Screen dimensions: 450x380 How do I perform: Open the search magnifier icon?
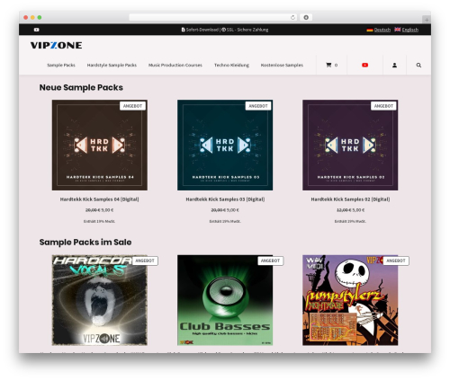(x=418, y=65)
